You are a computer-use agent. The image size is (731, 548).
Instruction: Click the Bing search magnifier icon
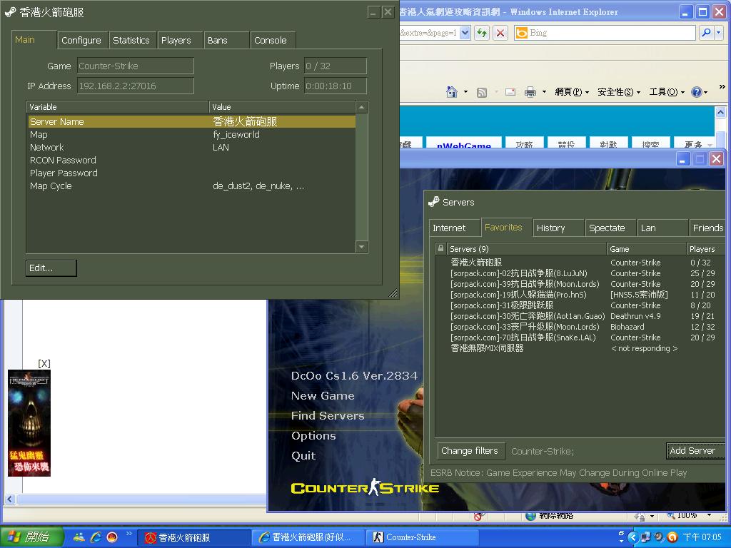(x=705, y=33)
